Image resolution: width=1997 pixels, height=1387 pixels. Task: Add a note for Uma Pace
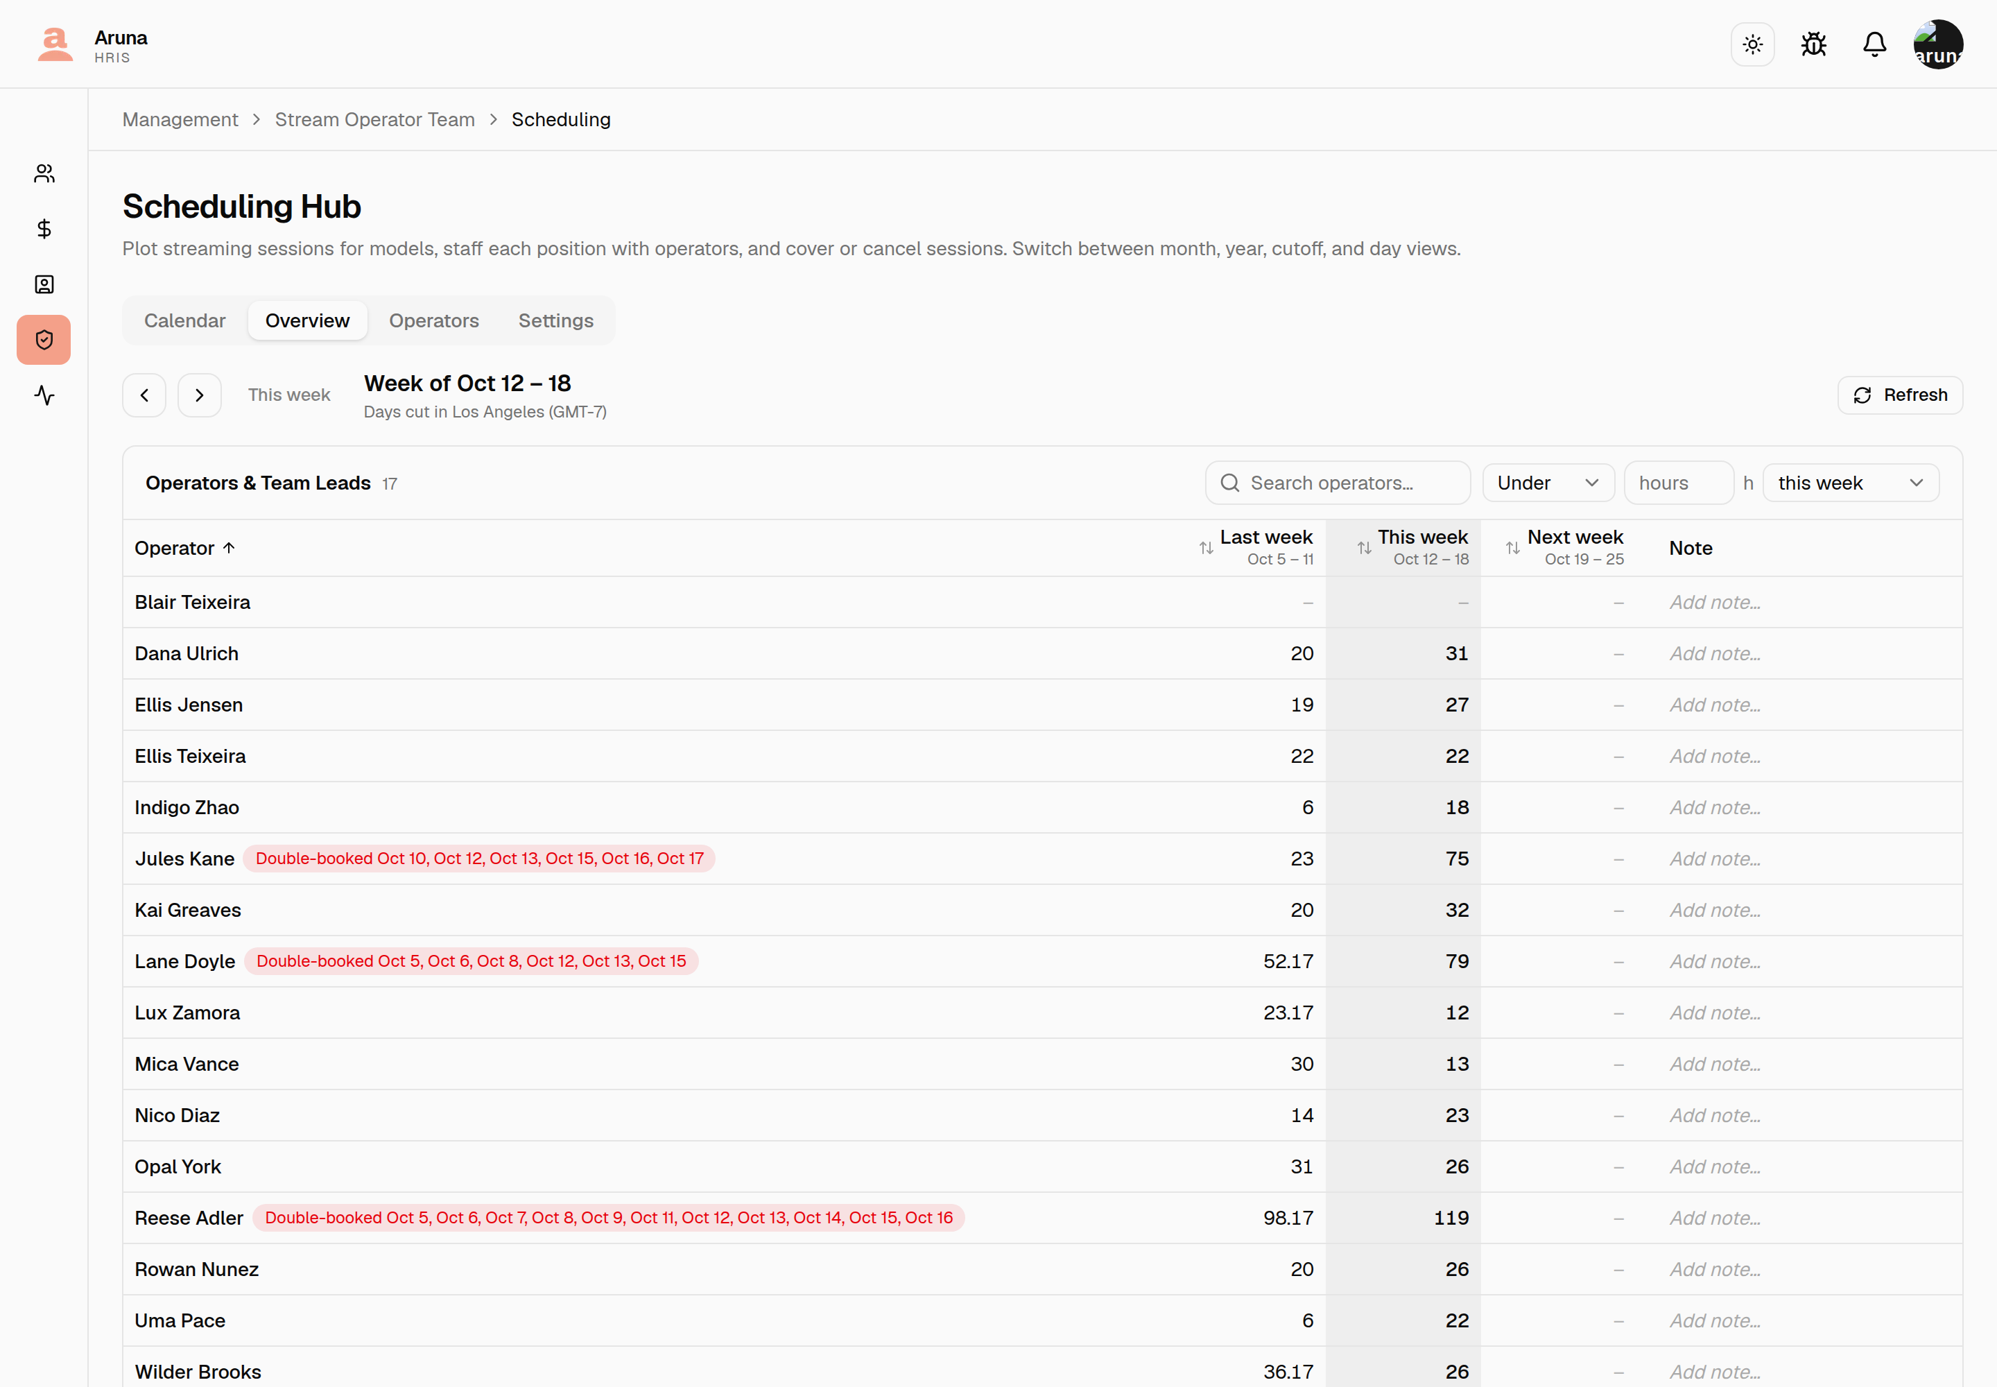[1715, 1321]
